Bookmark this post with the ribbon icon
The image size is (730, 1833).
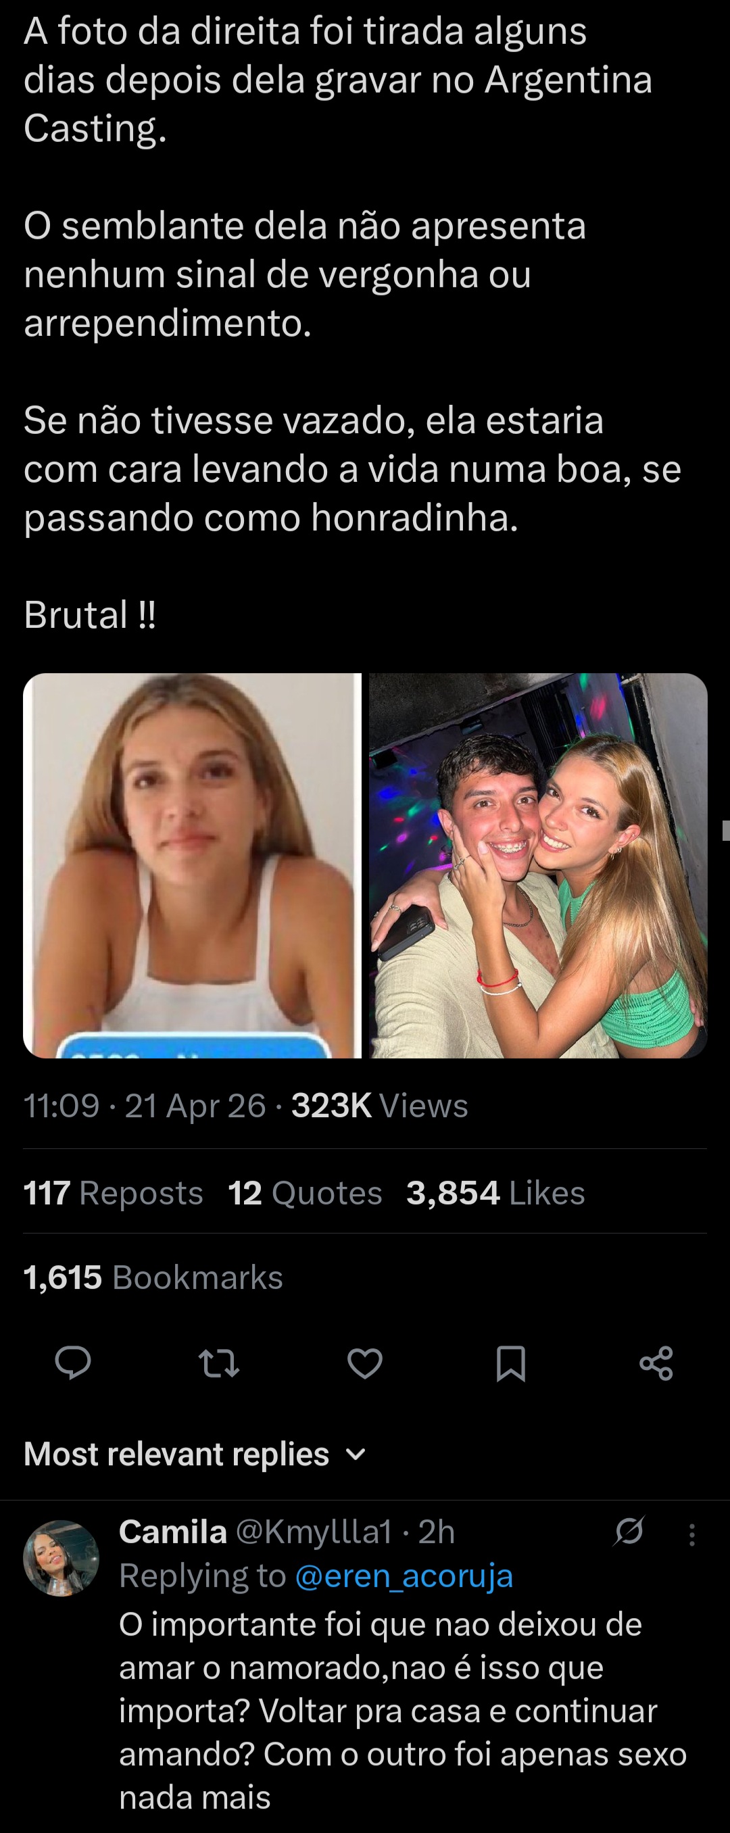click(511, 1363)
